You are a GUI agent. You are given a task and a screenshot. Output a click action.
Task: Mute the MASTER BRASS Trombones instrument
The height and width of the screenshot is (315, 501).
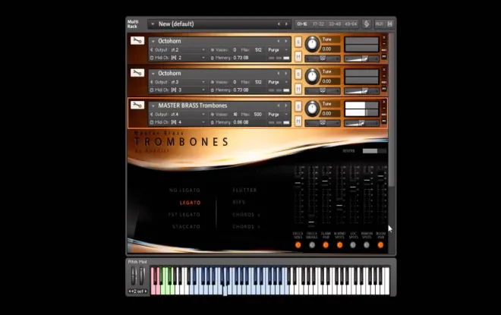[298, 121]
